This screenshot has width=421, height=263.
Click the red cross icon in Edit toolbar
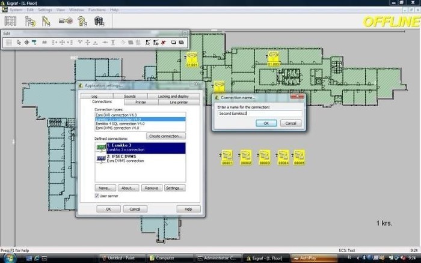point(163,43)
